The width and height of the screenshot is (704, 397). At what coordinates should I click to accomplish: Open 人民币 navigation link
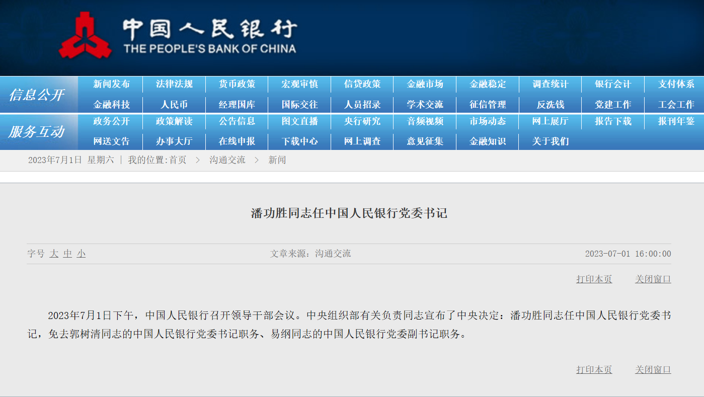(174, 105)
